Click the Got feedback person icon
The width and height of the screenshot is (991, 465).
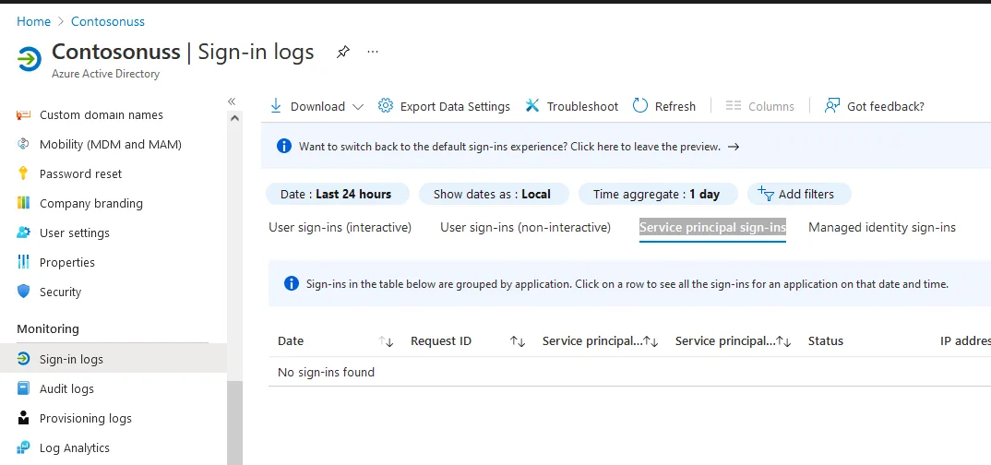click(x=831, y=105)
